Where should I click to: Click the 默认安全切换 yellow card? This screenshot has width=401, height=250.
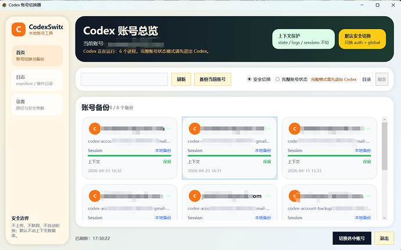tap(362, 39)
